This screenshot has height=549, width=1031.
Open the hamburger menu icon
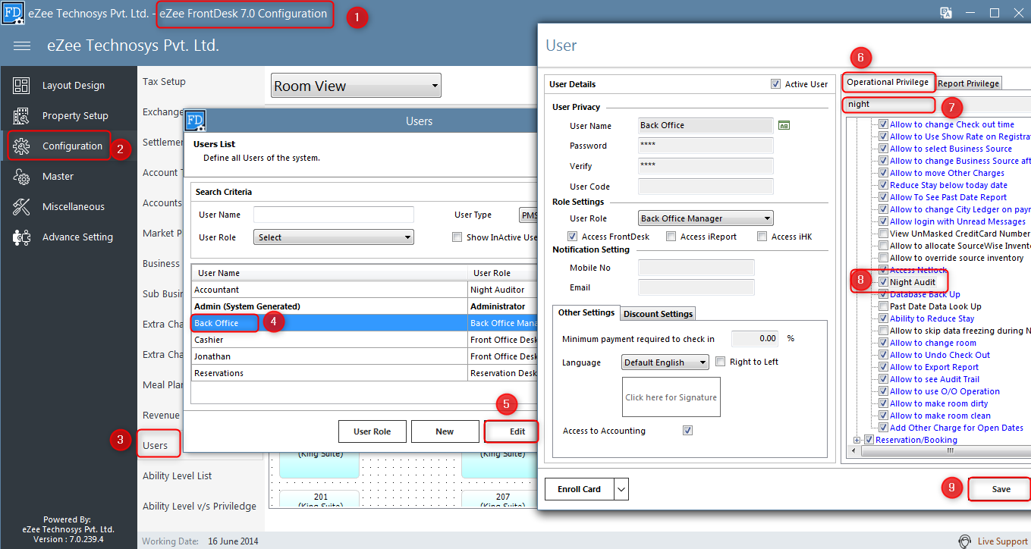tap(22, 46)
